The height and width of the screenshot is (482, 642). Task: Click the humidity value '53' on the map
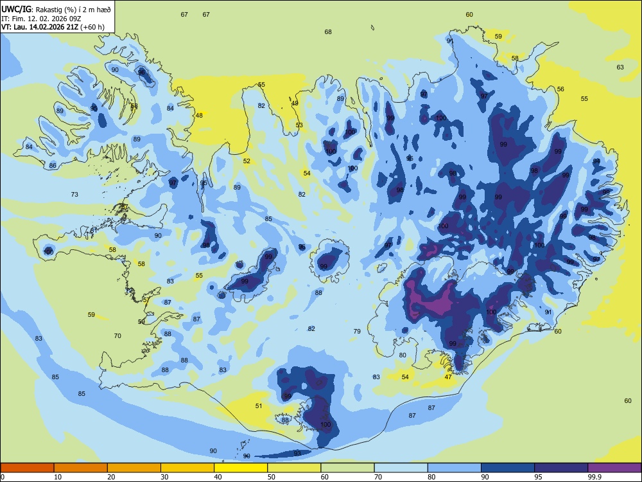[299, 125]
